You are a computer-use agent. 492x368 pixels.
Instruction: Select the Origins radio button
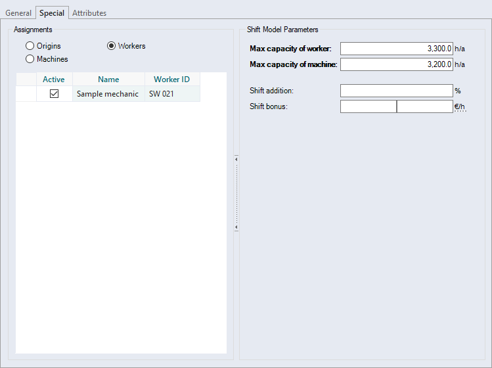30,46
